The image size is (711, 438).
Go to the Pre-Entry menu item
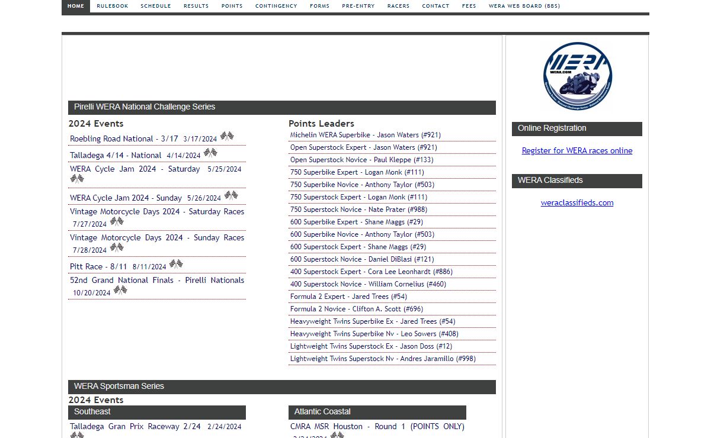[358, 6]
